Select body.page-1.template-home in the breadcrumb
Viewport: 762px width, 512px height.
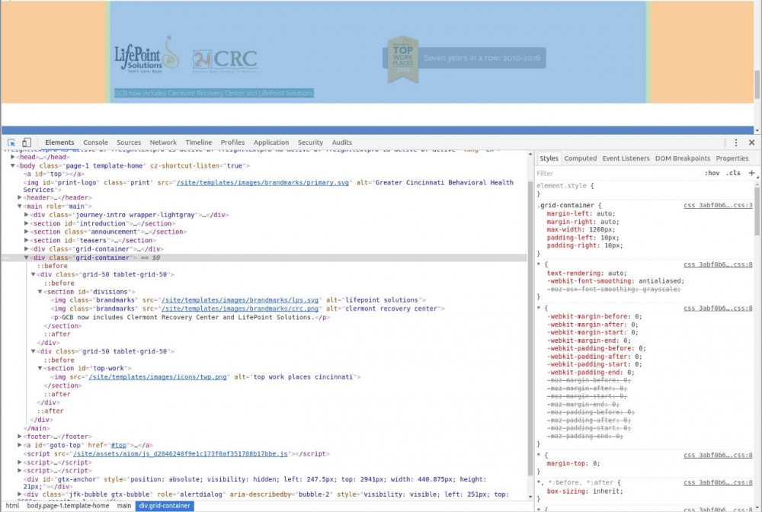pyautogui.click(x=68, y=506)
